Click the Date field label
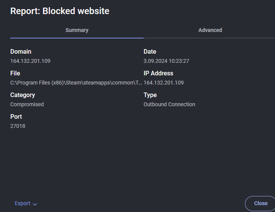The image size is (275, 212). (x=150, y=51)
